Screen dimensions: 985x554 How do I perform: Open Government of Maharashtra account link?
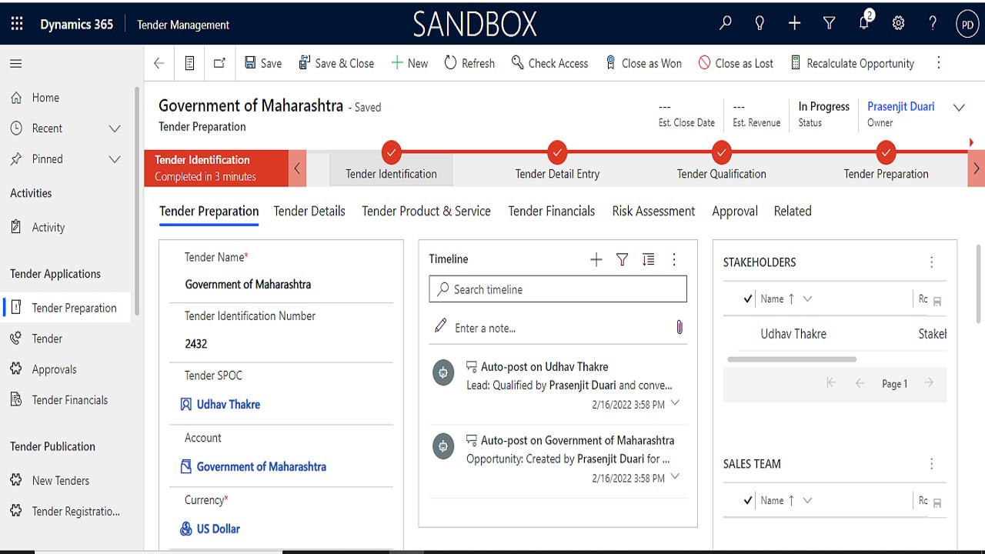pyautogui.click(x=262, y=466)
